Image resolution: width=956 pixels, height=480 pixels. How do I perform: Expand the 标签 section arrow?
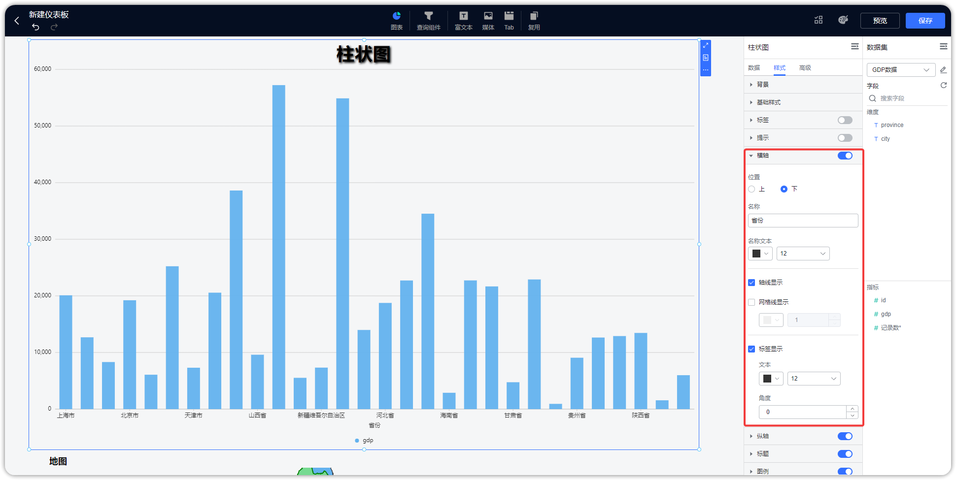pos(751,120)
